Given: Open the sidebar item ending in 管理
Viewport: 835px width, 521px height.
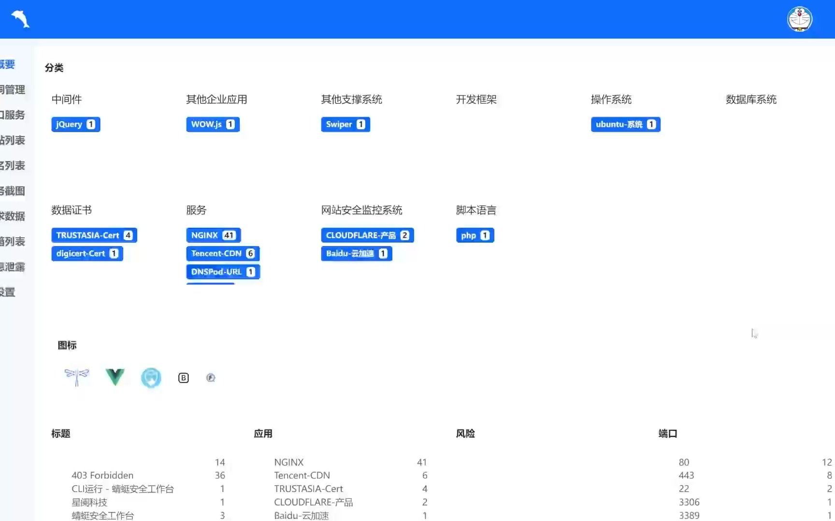Looking at the screenshot, I should coord(13,90).
